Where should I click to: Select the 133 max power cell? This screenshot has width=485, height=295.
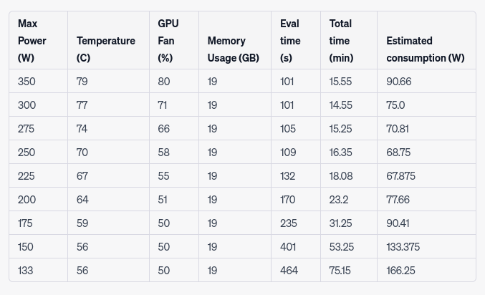[x=25, y=271]
